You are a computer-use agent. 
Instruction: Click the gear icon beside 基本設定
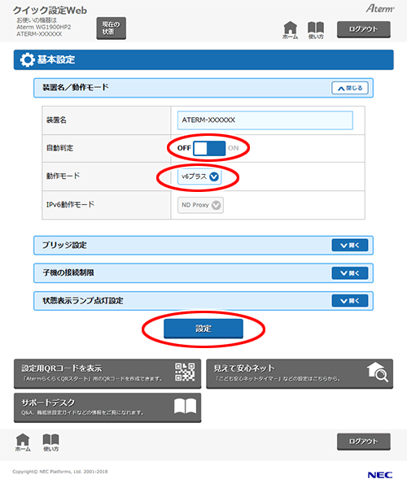pos(28,59)
